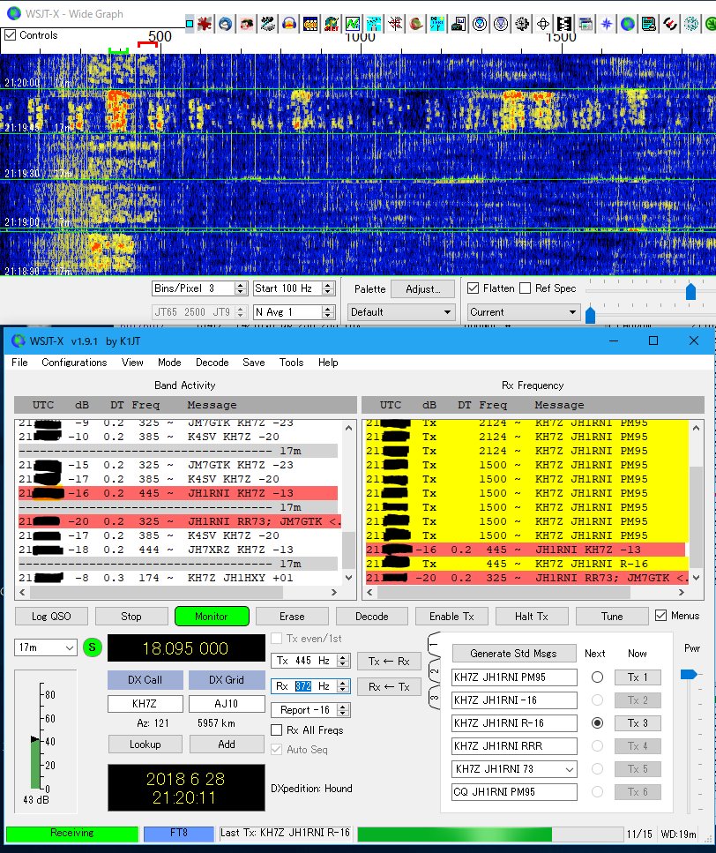Open the headphones icon in the top strip
The width and height of the screenshot is (716, 853).
(x=289, y=24)
